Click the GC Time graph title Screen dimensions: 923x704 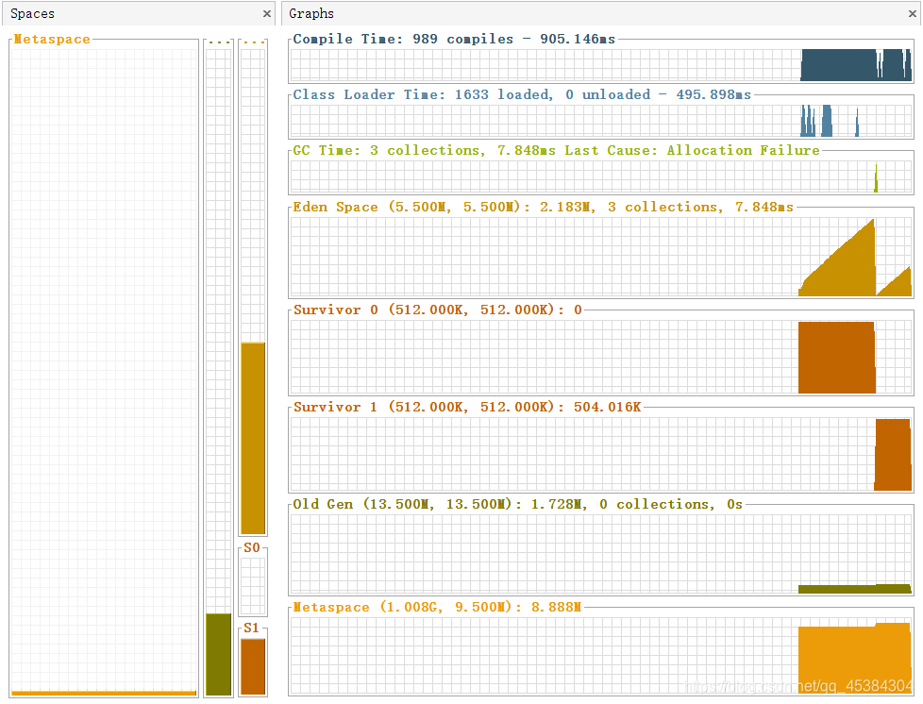coord(556,151)
